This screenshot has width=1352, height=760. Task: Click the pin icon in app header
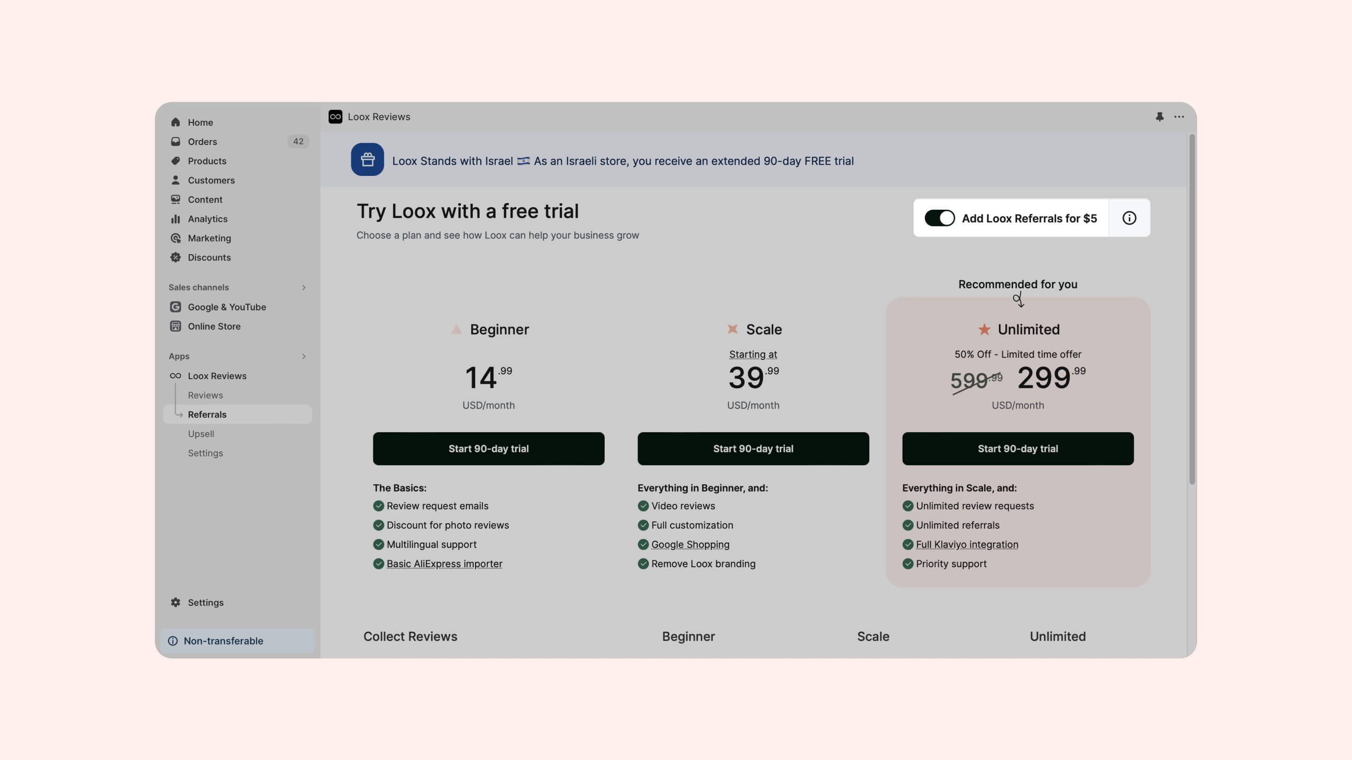[1160, 116]
